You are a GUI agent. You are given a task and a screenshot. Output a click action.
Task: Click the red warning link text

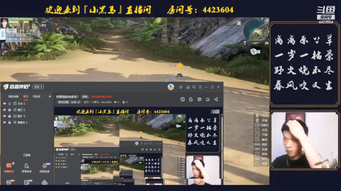[x=102, y=97]
